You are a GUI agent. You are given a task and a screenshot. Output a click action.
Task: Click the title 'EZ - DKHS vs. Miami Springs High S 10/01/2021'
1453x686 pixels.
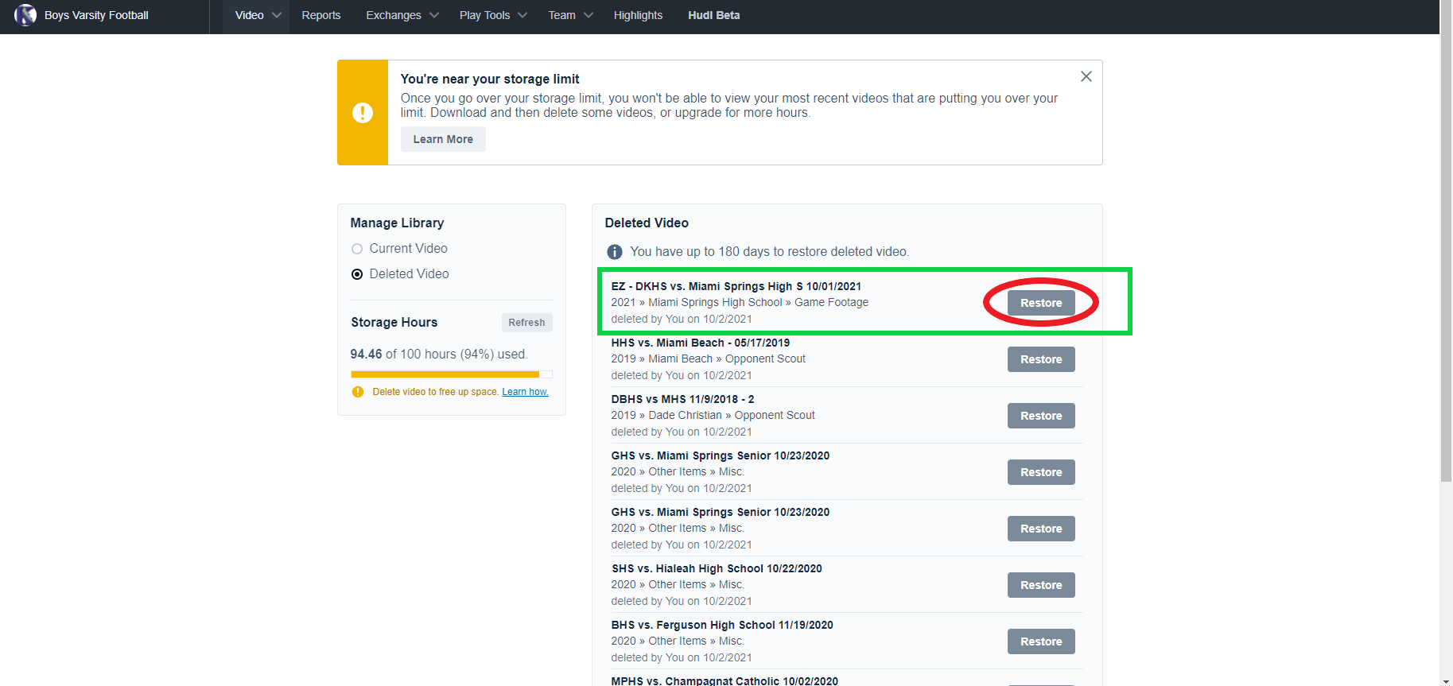736,286
